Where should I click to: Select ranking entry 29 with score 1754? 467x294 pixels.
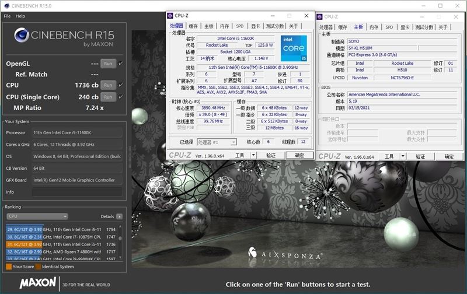(61, 229)
